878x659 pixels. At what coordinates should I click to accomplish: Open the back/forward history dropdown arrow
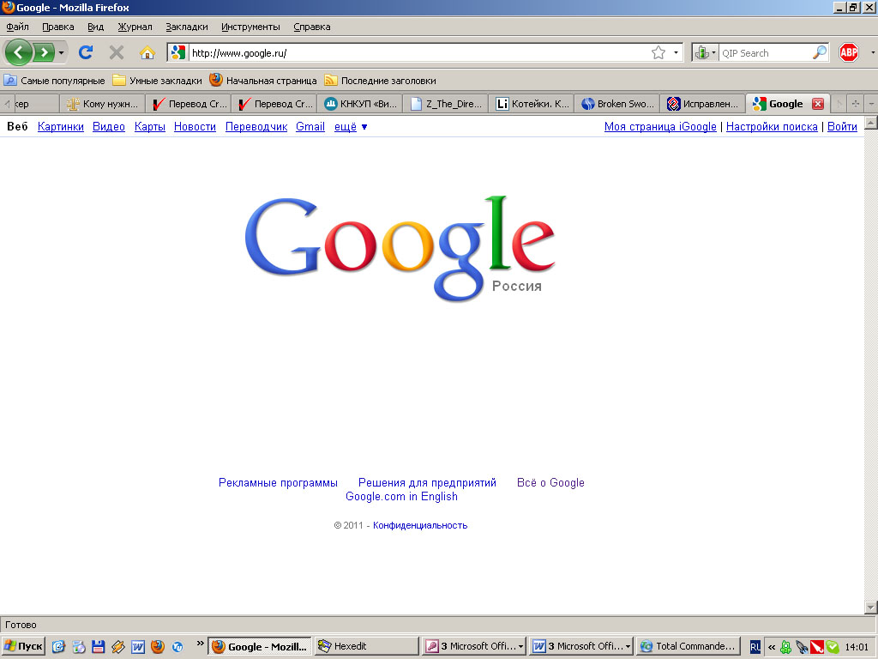[x=61, y=53]
